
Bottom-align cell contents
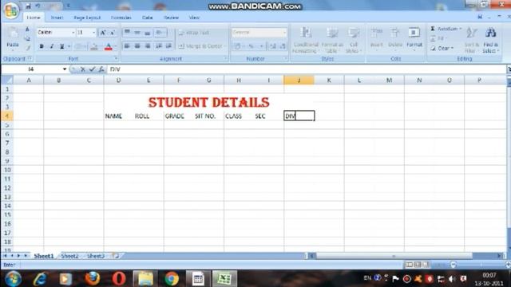pos(148,33)
